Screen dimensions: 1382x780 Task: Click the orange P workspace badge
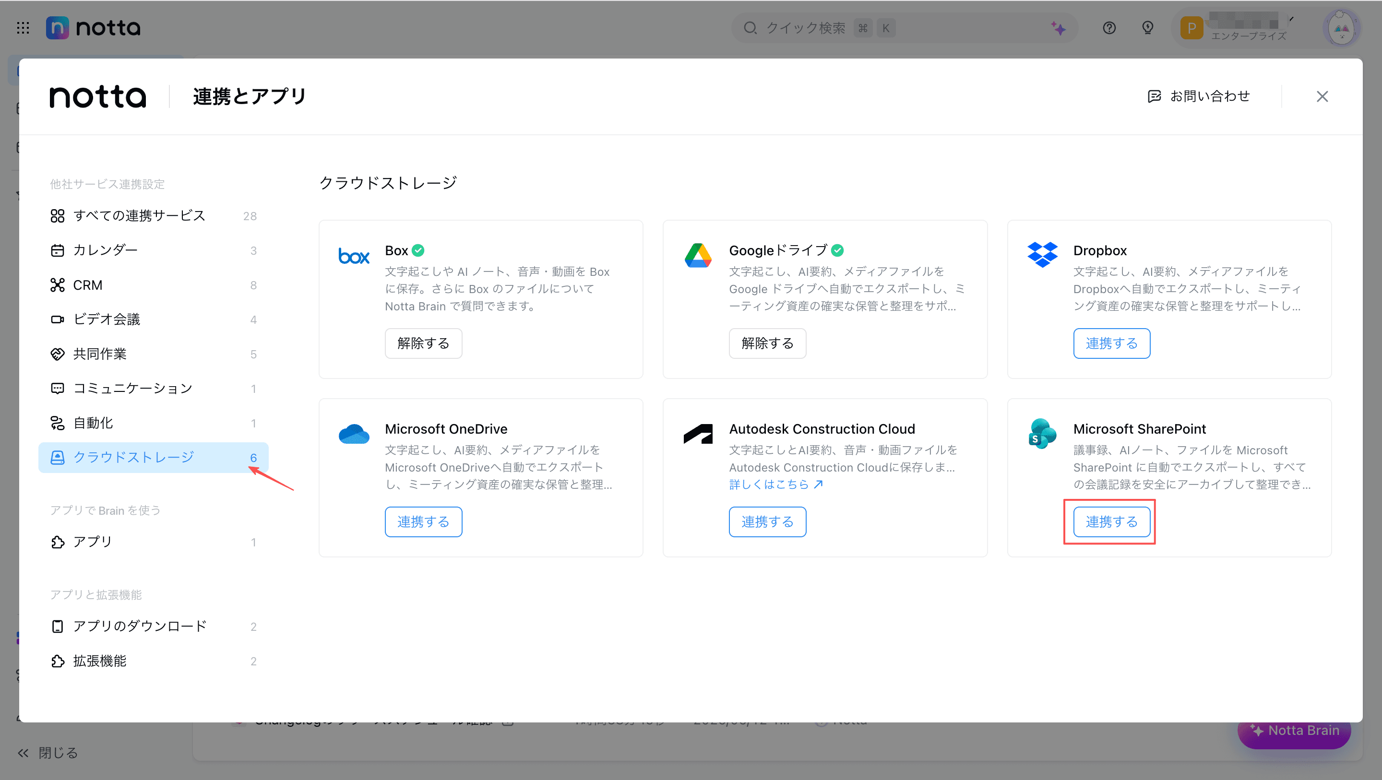pyautogui.click(x=1191, y=28)
